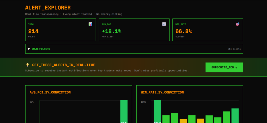
Task: Click the 214 total alerts value
Action: click(33, 31)
